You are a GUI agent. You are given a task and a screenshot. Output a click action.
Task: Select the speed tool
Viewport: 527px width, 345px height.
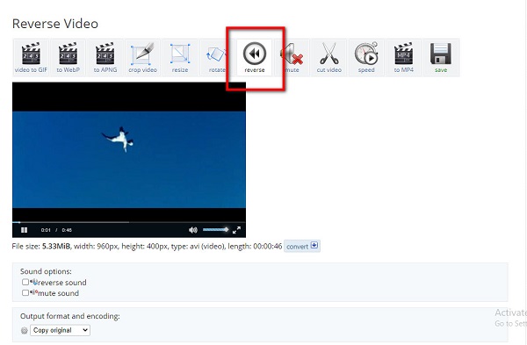click(366, 57)
